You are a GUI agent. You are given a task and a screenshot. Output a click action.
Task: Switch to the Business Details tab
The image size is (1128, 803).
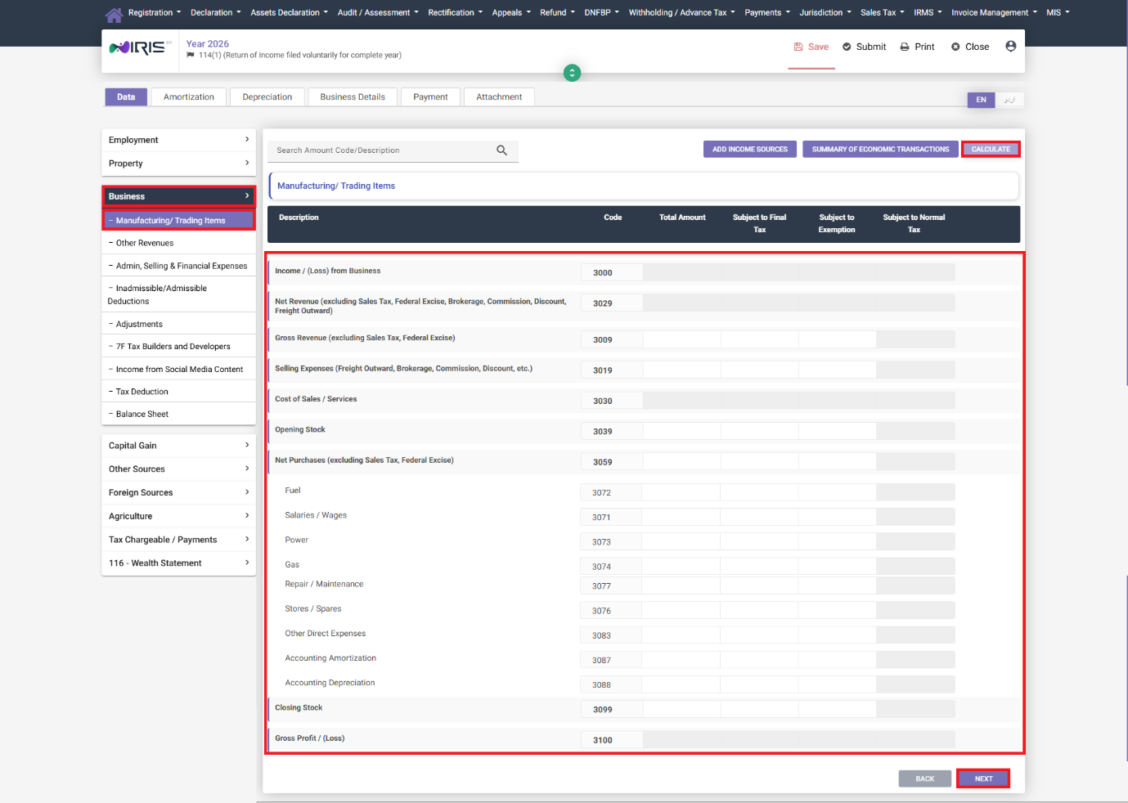(353, 97)
